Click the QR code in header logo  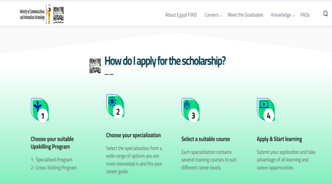pyautogui.click(x=58, y=15)
